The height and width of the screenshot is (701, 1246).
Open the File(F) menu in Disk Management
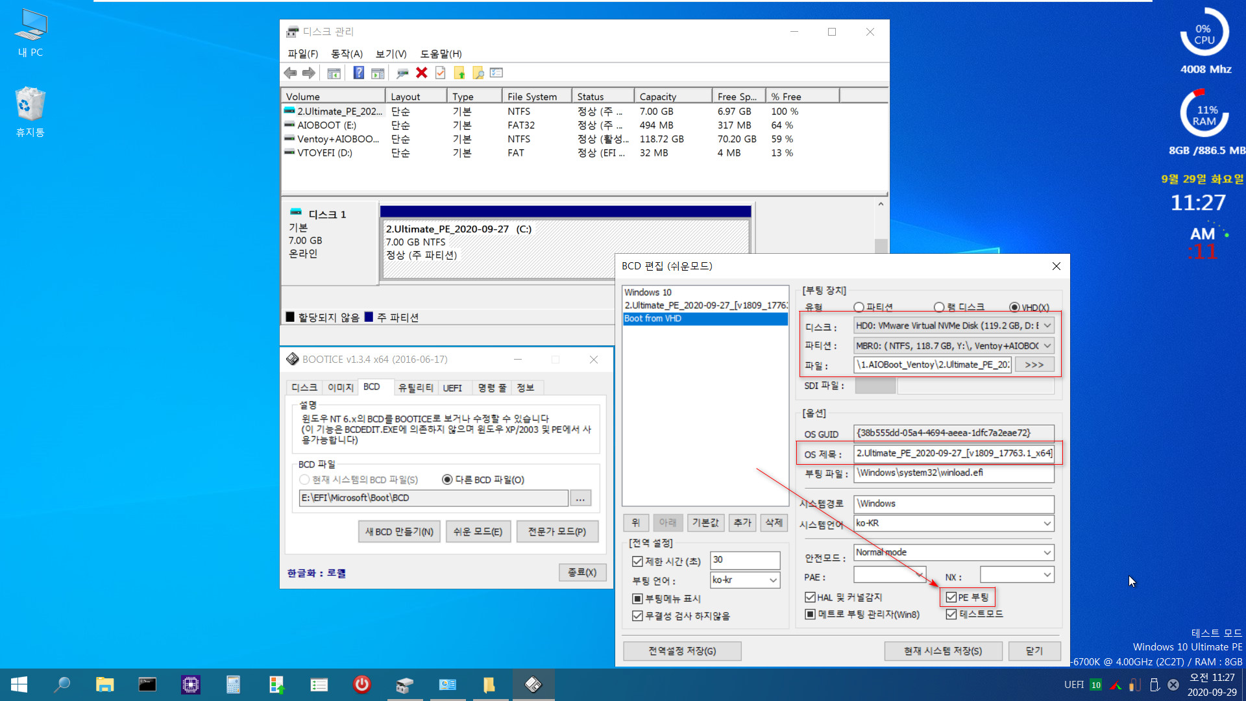click(x=303, y=54)
